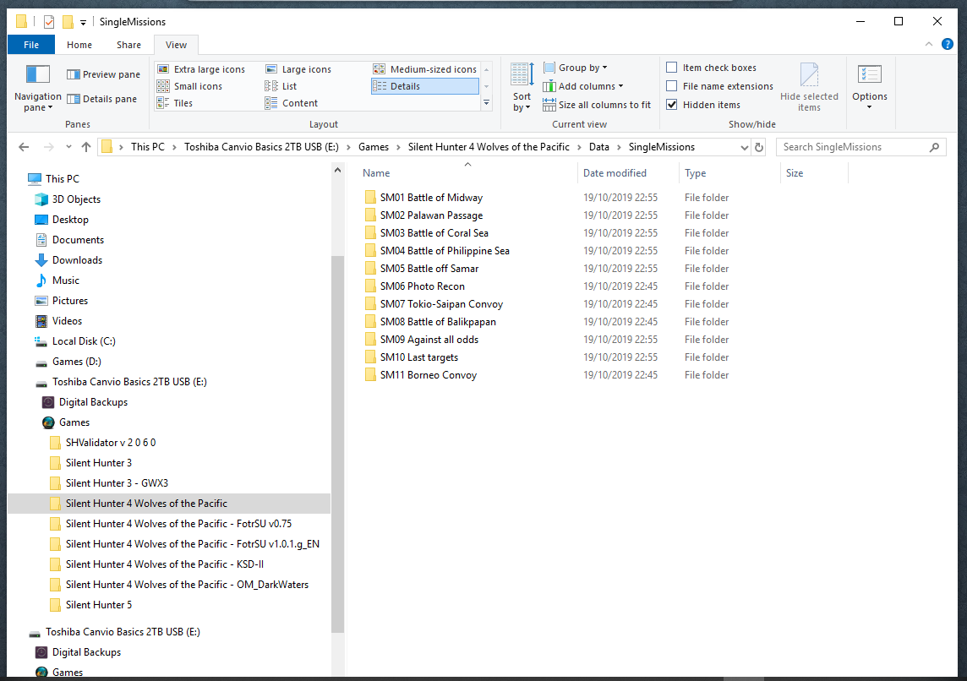Screen dimensions: 967x681
Task: Expand the Options dropdown arrow
Action: coord(870,107)
